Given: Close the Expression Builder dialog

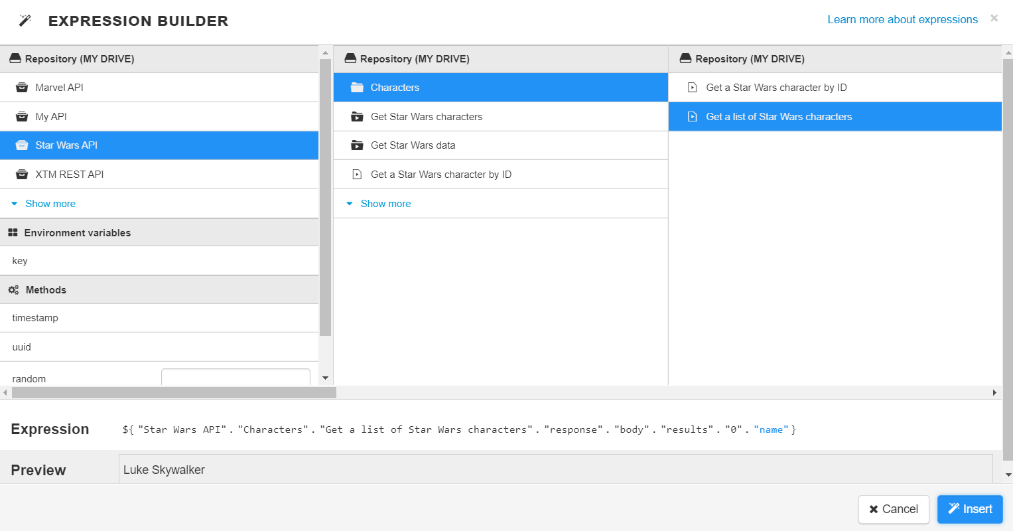Looking at the screenshot, I should [x=994, y=18].
